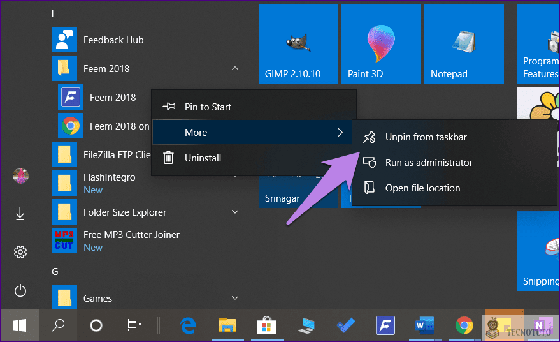
Task: Launch the Feem 2018 app icon with F logo
Action: click(71, 97)
